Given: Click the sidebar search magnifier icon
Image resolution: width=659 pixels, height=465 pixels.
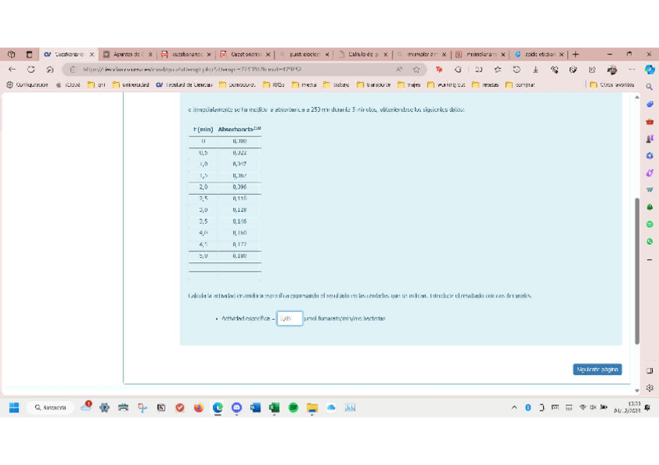Looking at the screenshot, I should pos(650,86).
